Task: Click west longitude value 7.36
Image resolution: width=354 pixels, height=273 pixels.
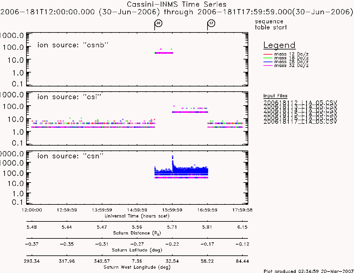Action: (137, 261)
